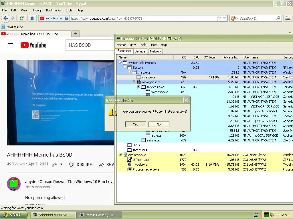Switch to Process Hacker taskbar button
293x219 pixels.
coord(99,215)
